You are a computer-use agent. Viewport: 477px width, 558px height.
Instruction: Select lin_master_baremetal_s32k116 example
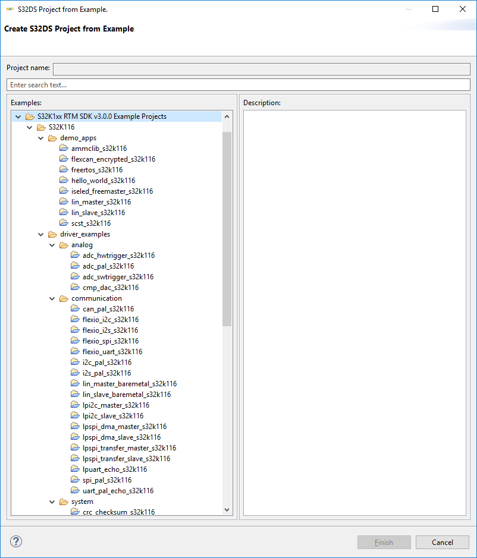[130, 384]
